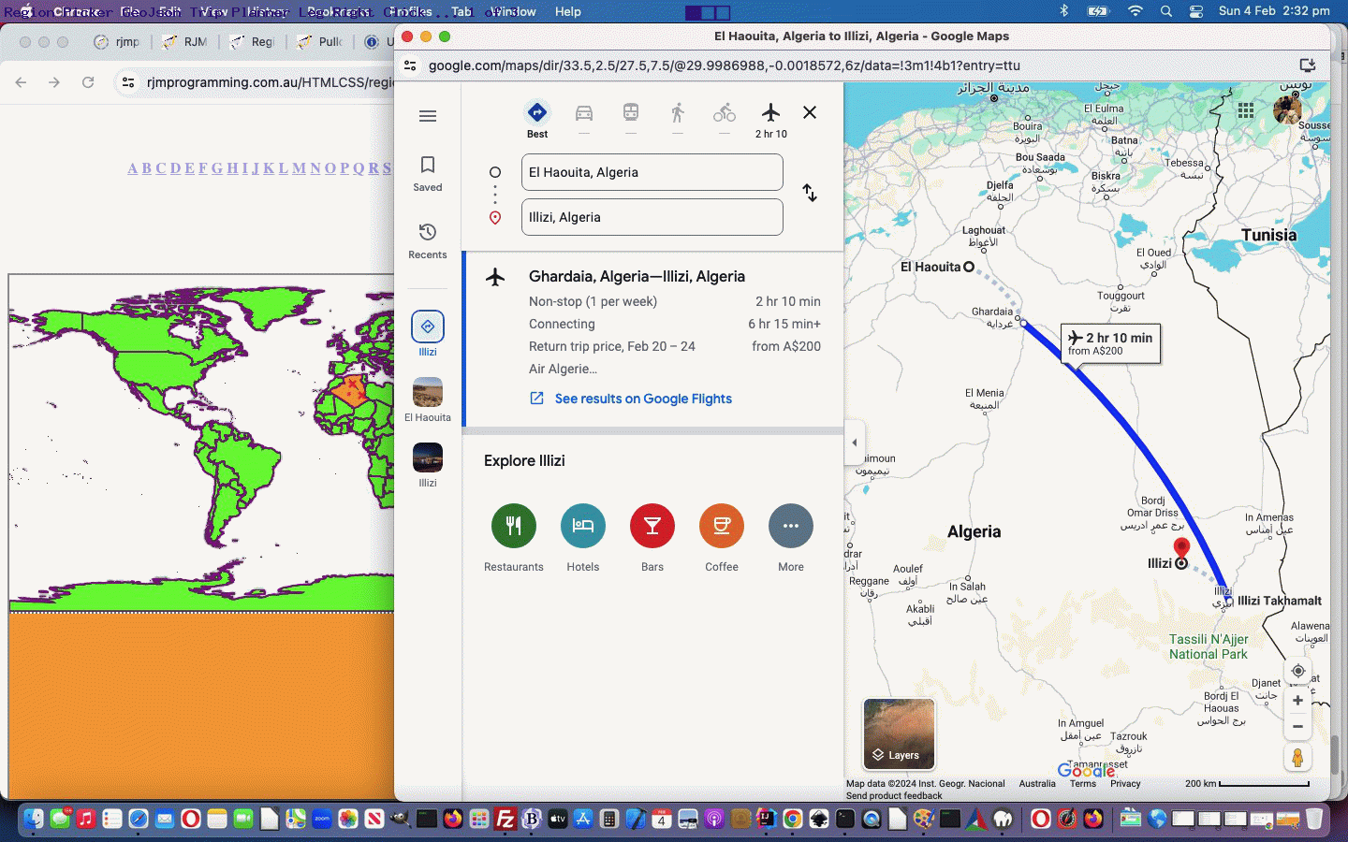Click letter A link on the webpage
The width and height of the screenshot is (1348, 842).
click(133, 168)
